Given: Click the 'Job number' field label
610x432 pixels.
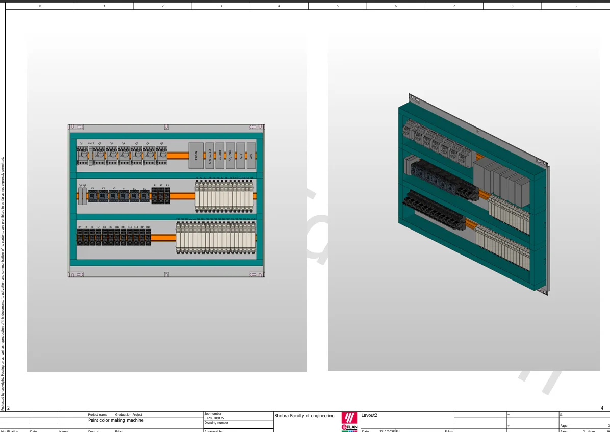Looking at the screenshot, I should (x=213, y=414).
